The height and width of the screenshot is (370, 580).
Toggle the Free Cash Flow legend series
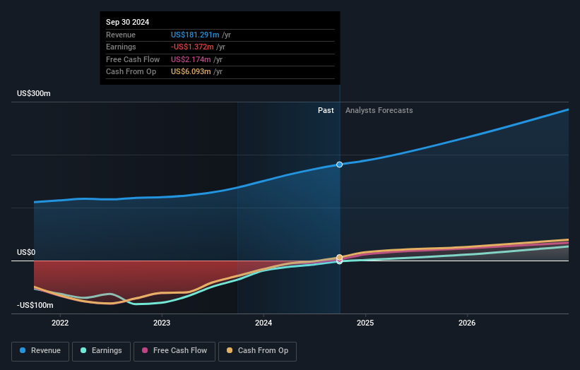pyautogui.click(x=174, y=351)
